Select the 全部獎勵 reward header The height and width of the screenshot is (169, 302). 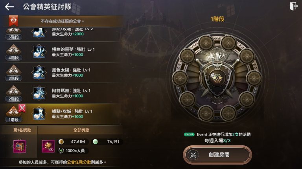point(81,130)
